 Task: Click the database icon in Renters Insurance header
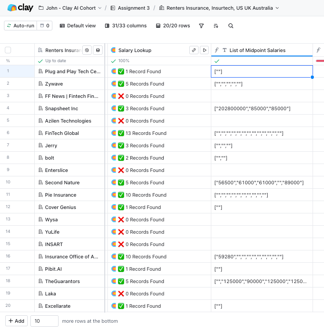pyautogui.click(x=98, y=50)
